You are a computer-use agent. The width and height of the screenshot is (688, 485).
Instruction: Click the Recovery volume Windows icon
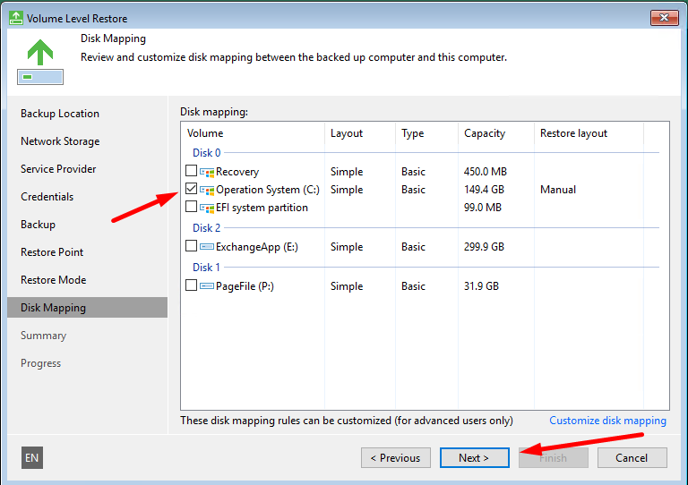(207, 172)
